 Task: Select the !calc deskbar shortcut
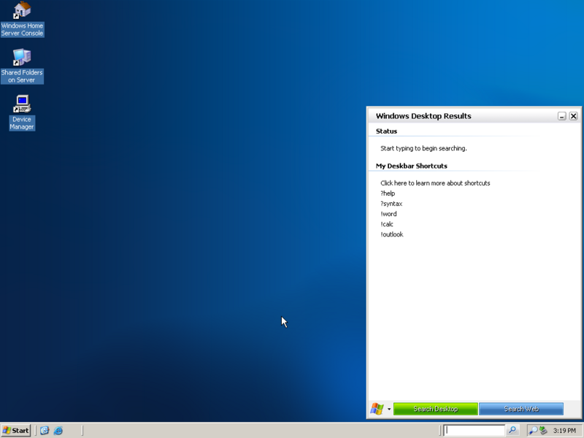click(x=387, y=224)
